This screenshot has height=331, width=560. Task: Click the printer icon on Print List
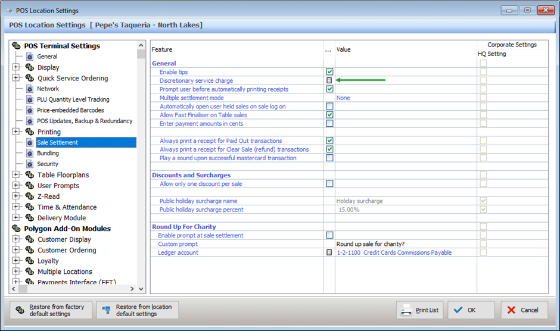(406, 310)
